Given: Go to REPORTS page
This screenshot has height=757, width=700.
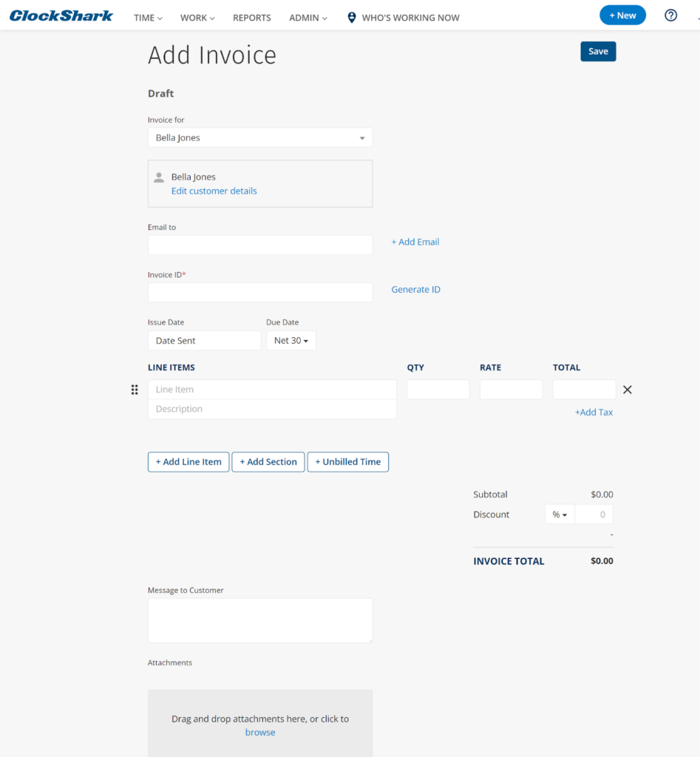Looking at the screenshot, I should click(x=251, y=18).
